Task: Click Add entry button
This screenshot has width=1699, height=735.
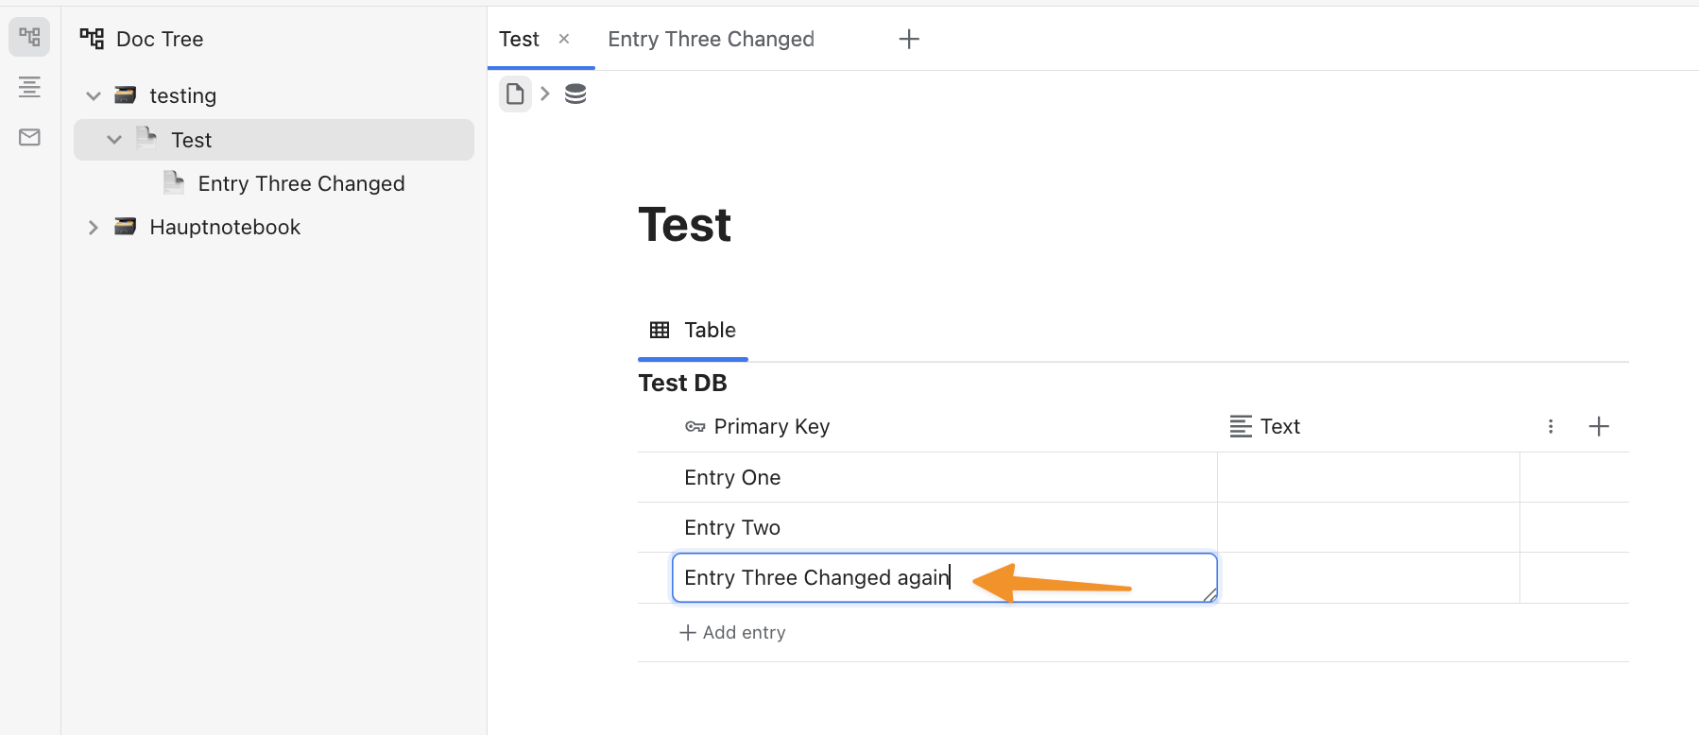Action: 733,633
